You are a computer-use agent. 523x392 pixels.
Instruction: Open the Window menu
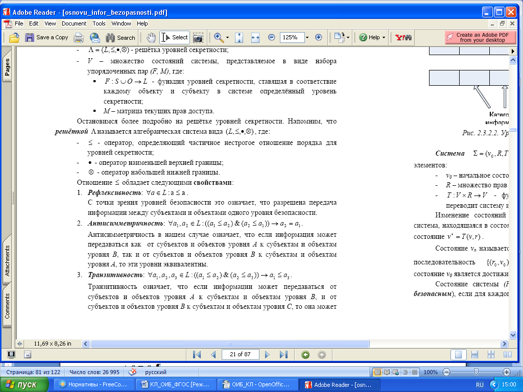point(121,23)
